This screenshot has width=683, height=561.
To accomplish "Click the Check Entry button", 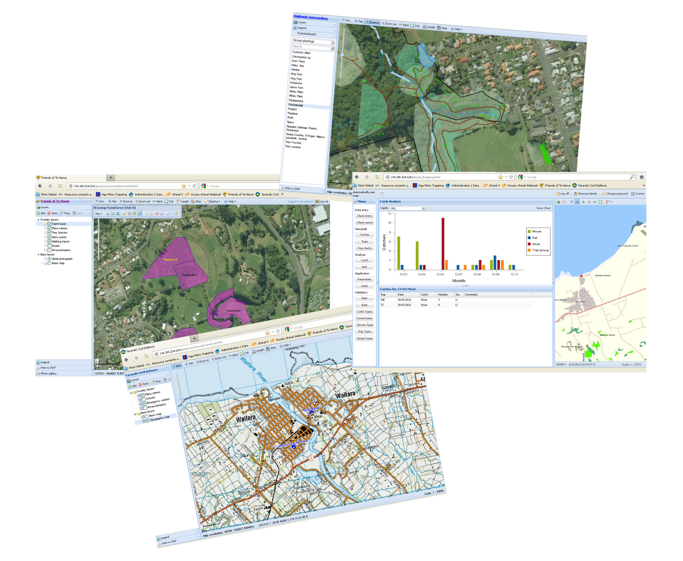I will [x=364, y=216].
